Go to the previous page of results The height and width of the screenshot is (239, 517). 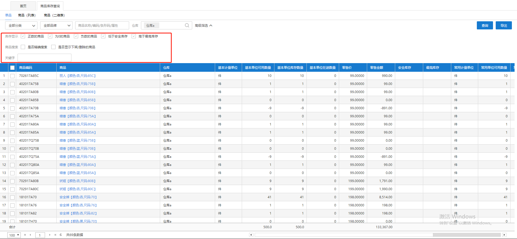click(x=30, y=235)
